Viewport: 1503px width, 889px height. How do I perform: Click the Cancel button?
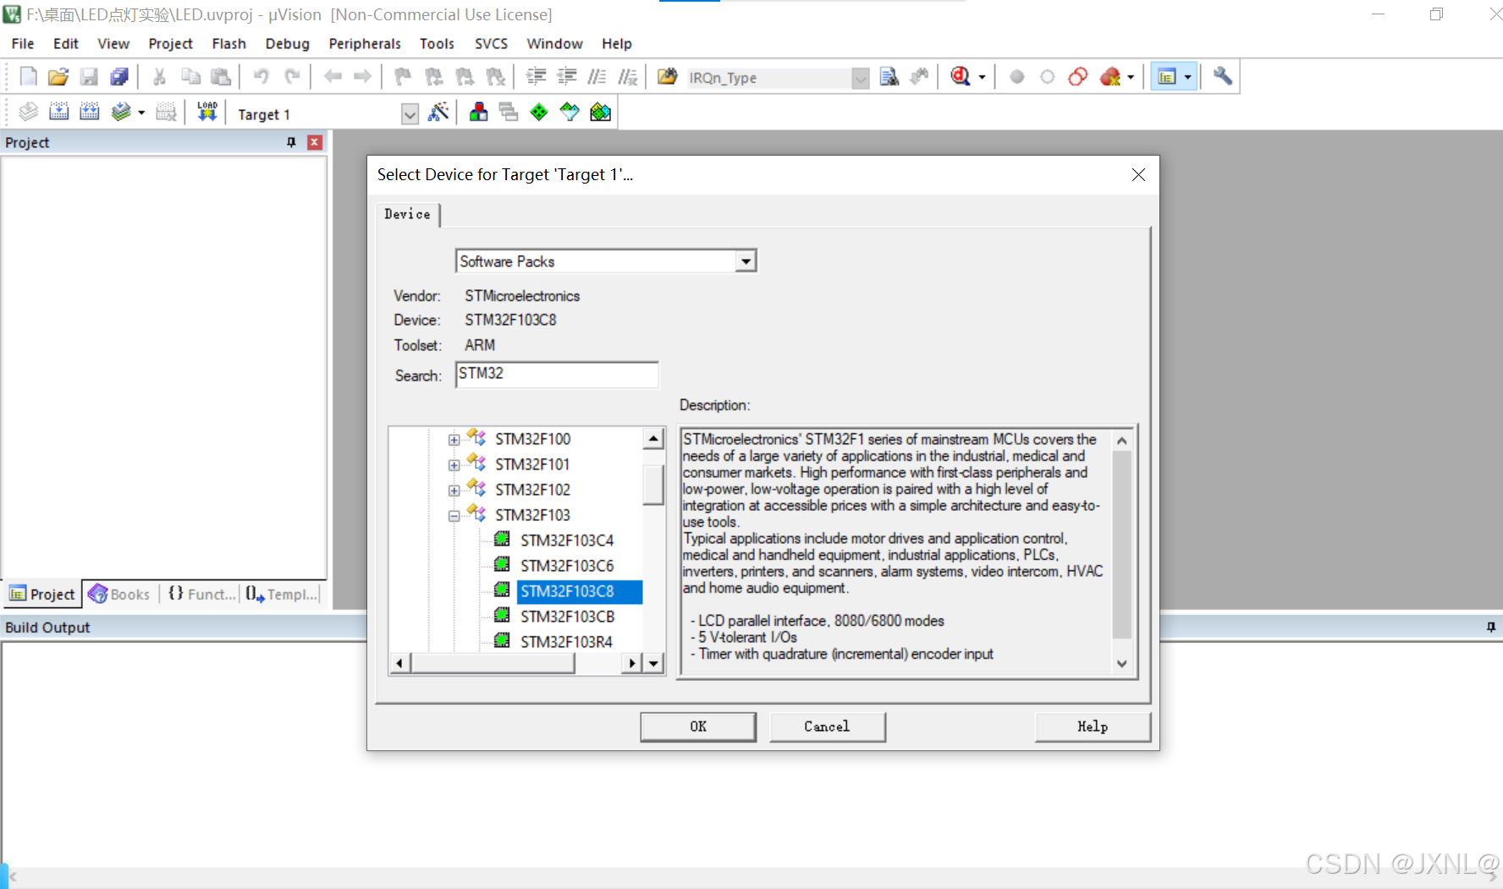827,727
